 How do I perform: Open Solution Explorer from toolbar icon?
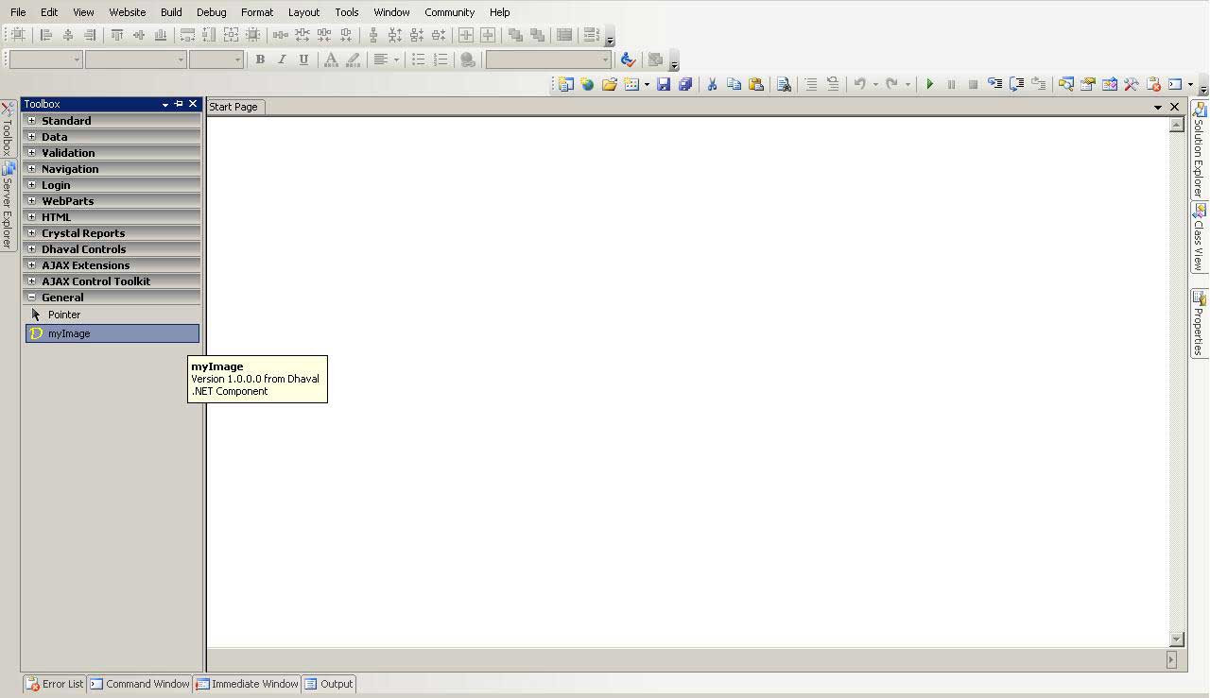[x=1065, y=84]
